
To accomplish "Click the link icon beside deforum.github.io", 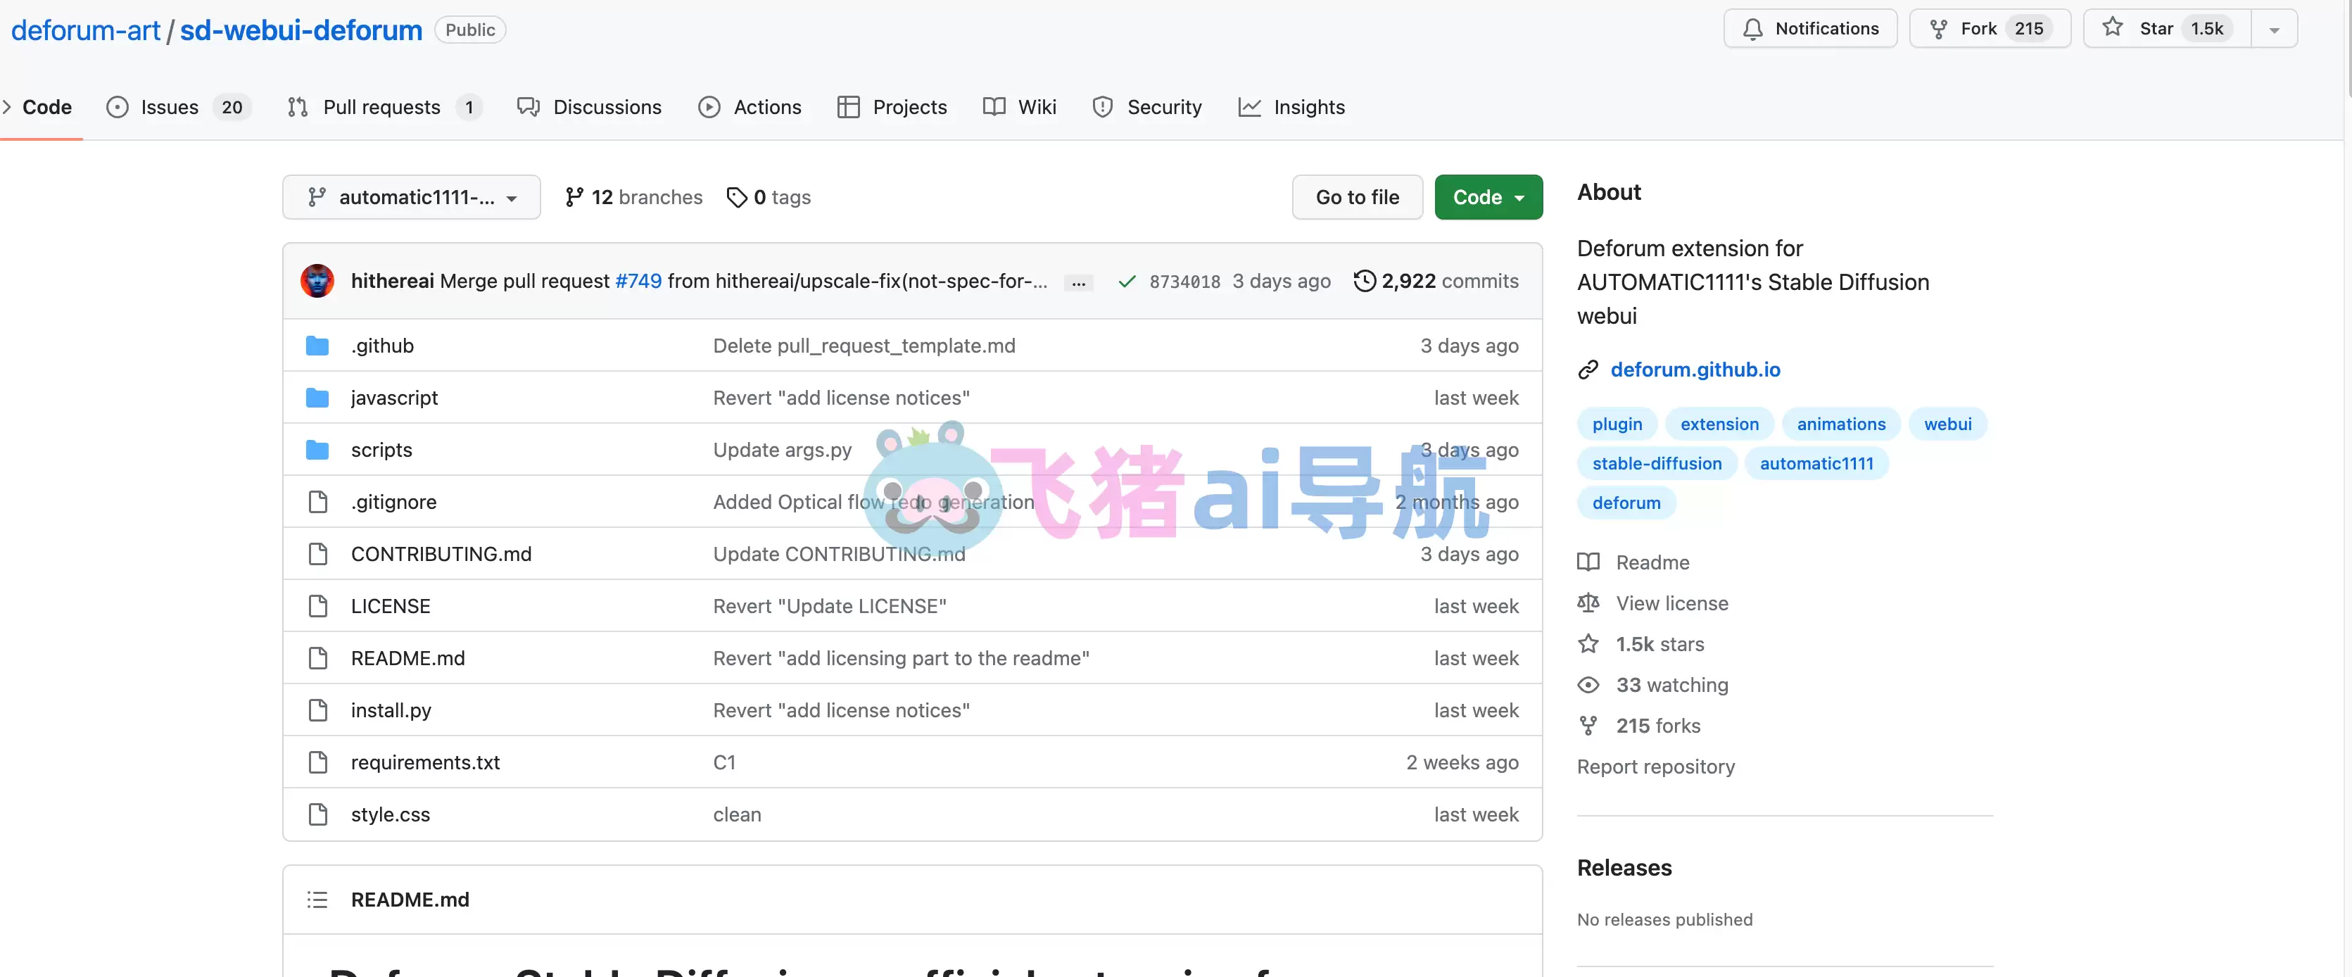I will tap(1588, 369).
